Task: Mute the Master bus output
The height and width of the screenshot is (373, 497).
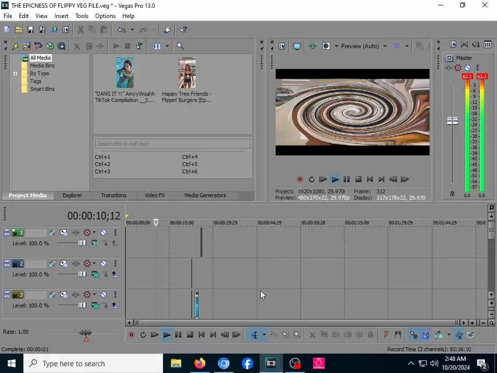Action: pos(467,68)
